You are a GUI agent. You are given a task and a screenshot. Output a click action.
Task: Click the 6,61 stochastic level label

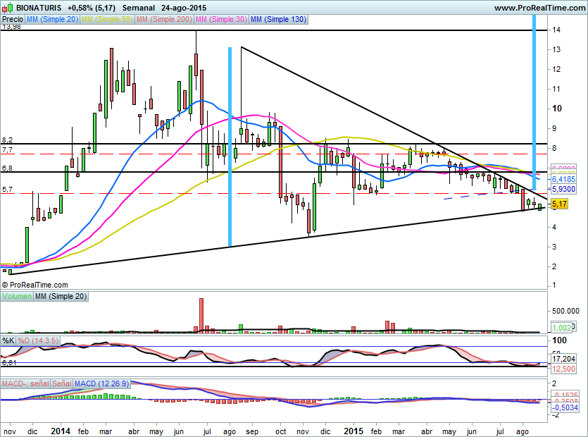click(9, 363)
